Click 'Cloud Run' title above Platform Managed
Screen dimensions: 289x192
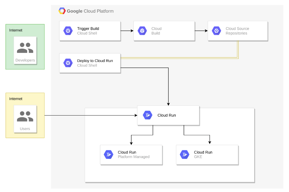(127, 152)
